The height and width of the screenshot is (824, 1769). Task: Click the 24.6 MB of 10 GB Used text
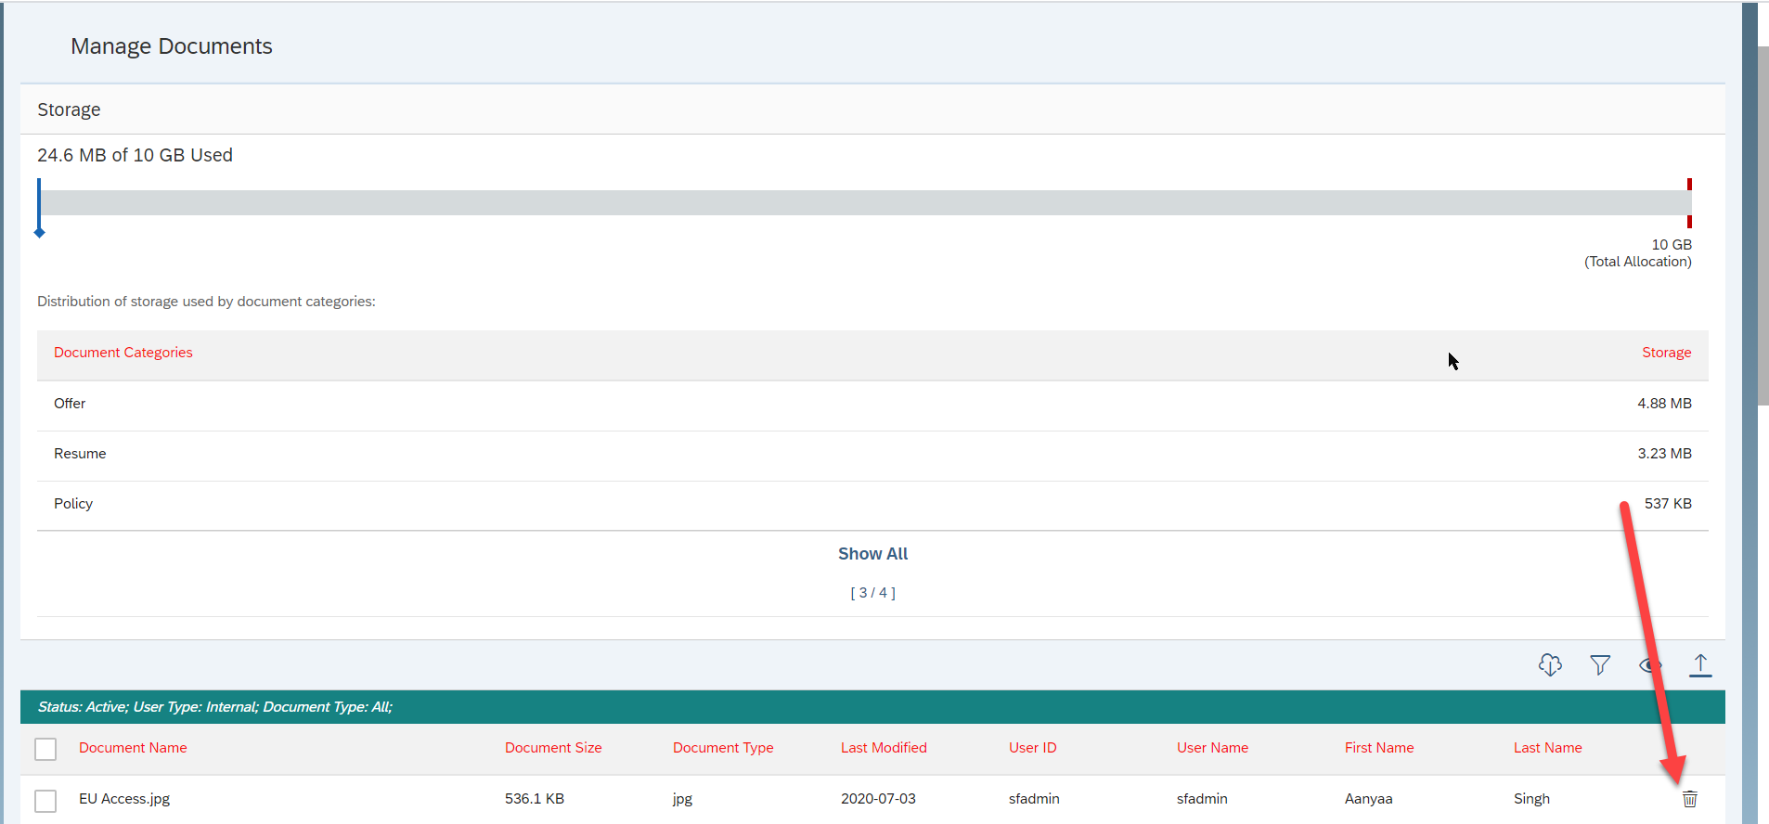(x=135, y=155)
